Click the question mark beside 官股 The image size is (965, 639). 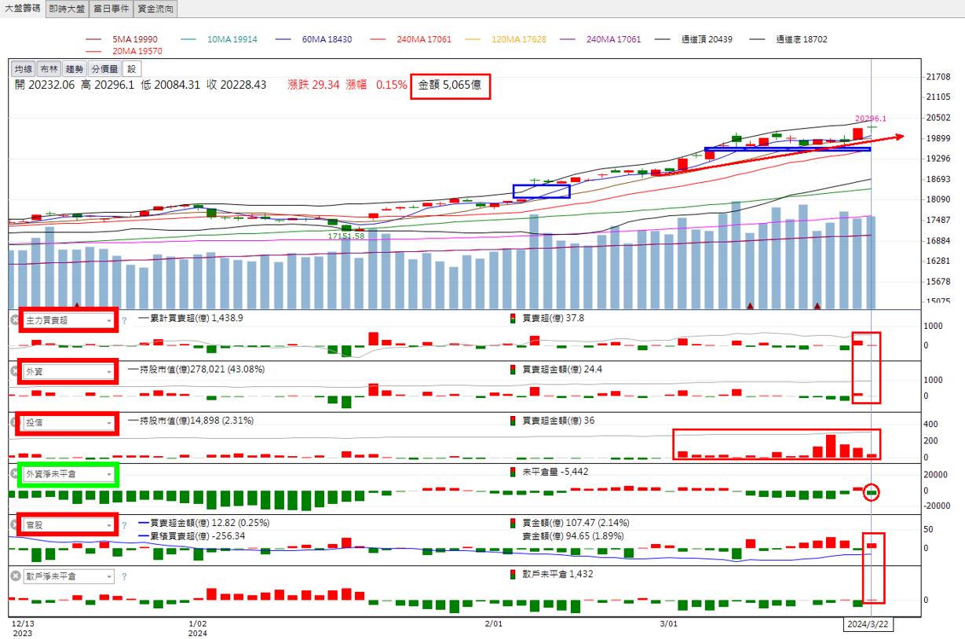pyautogui.click(x=124, y=525)
